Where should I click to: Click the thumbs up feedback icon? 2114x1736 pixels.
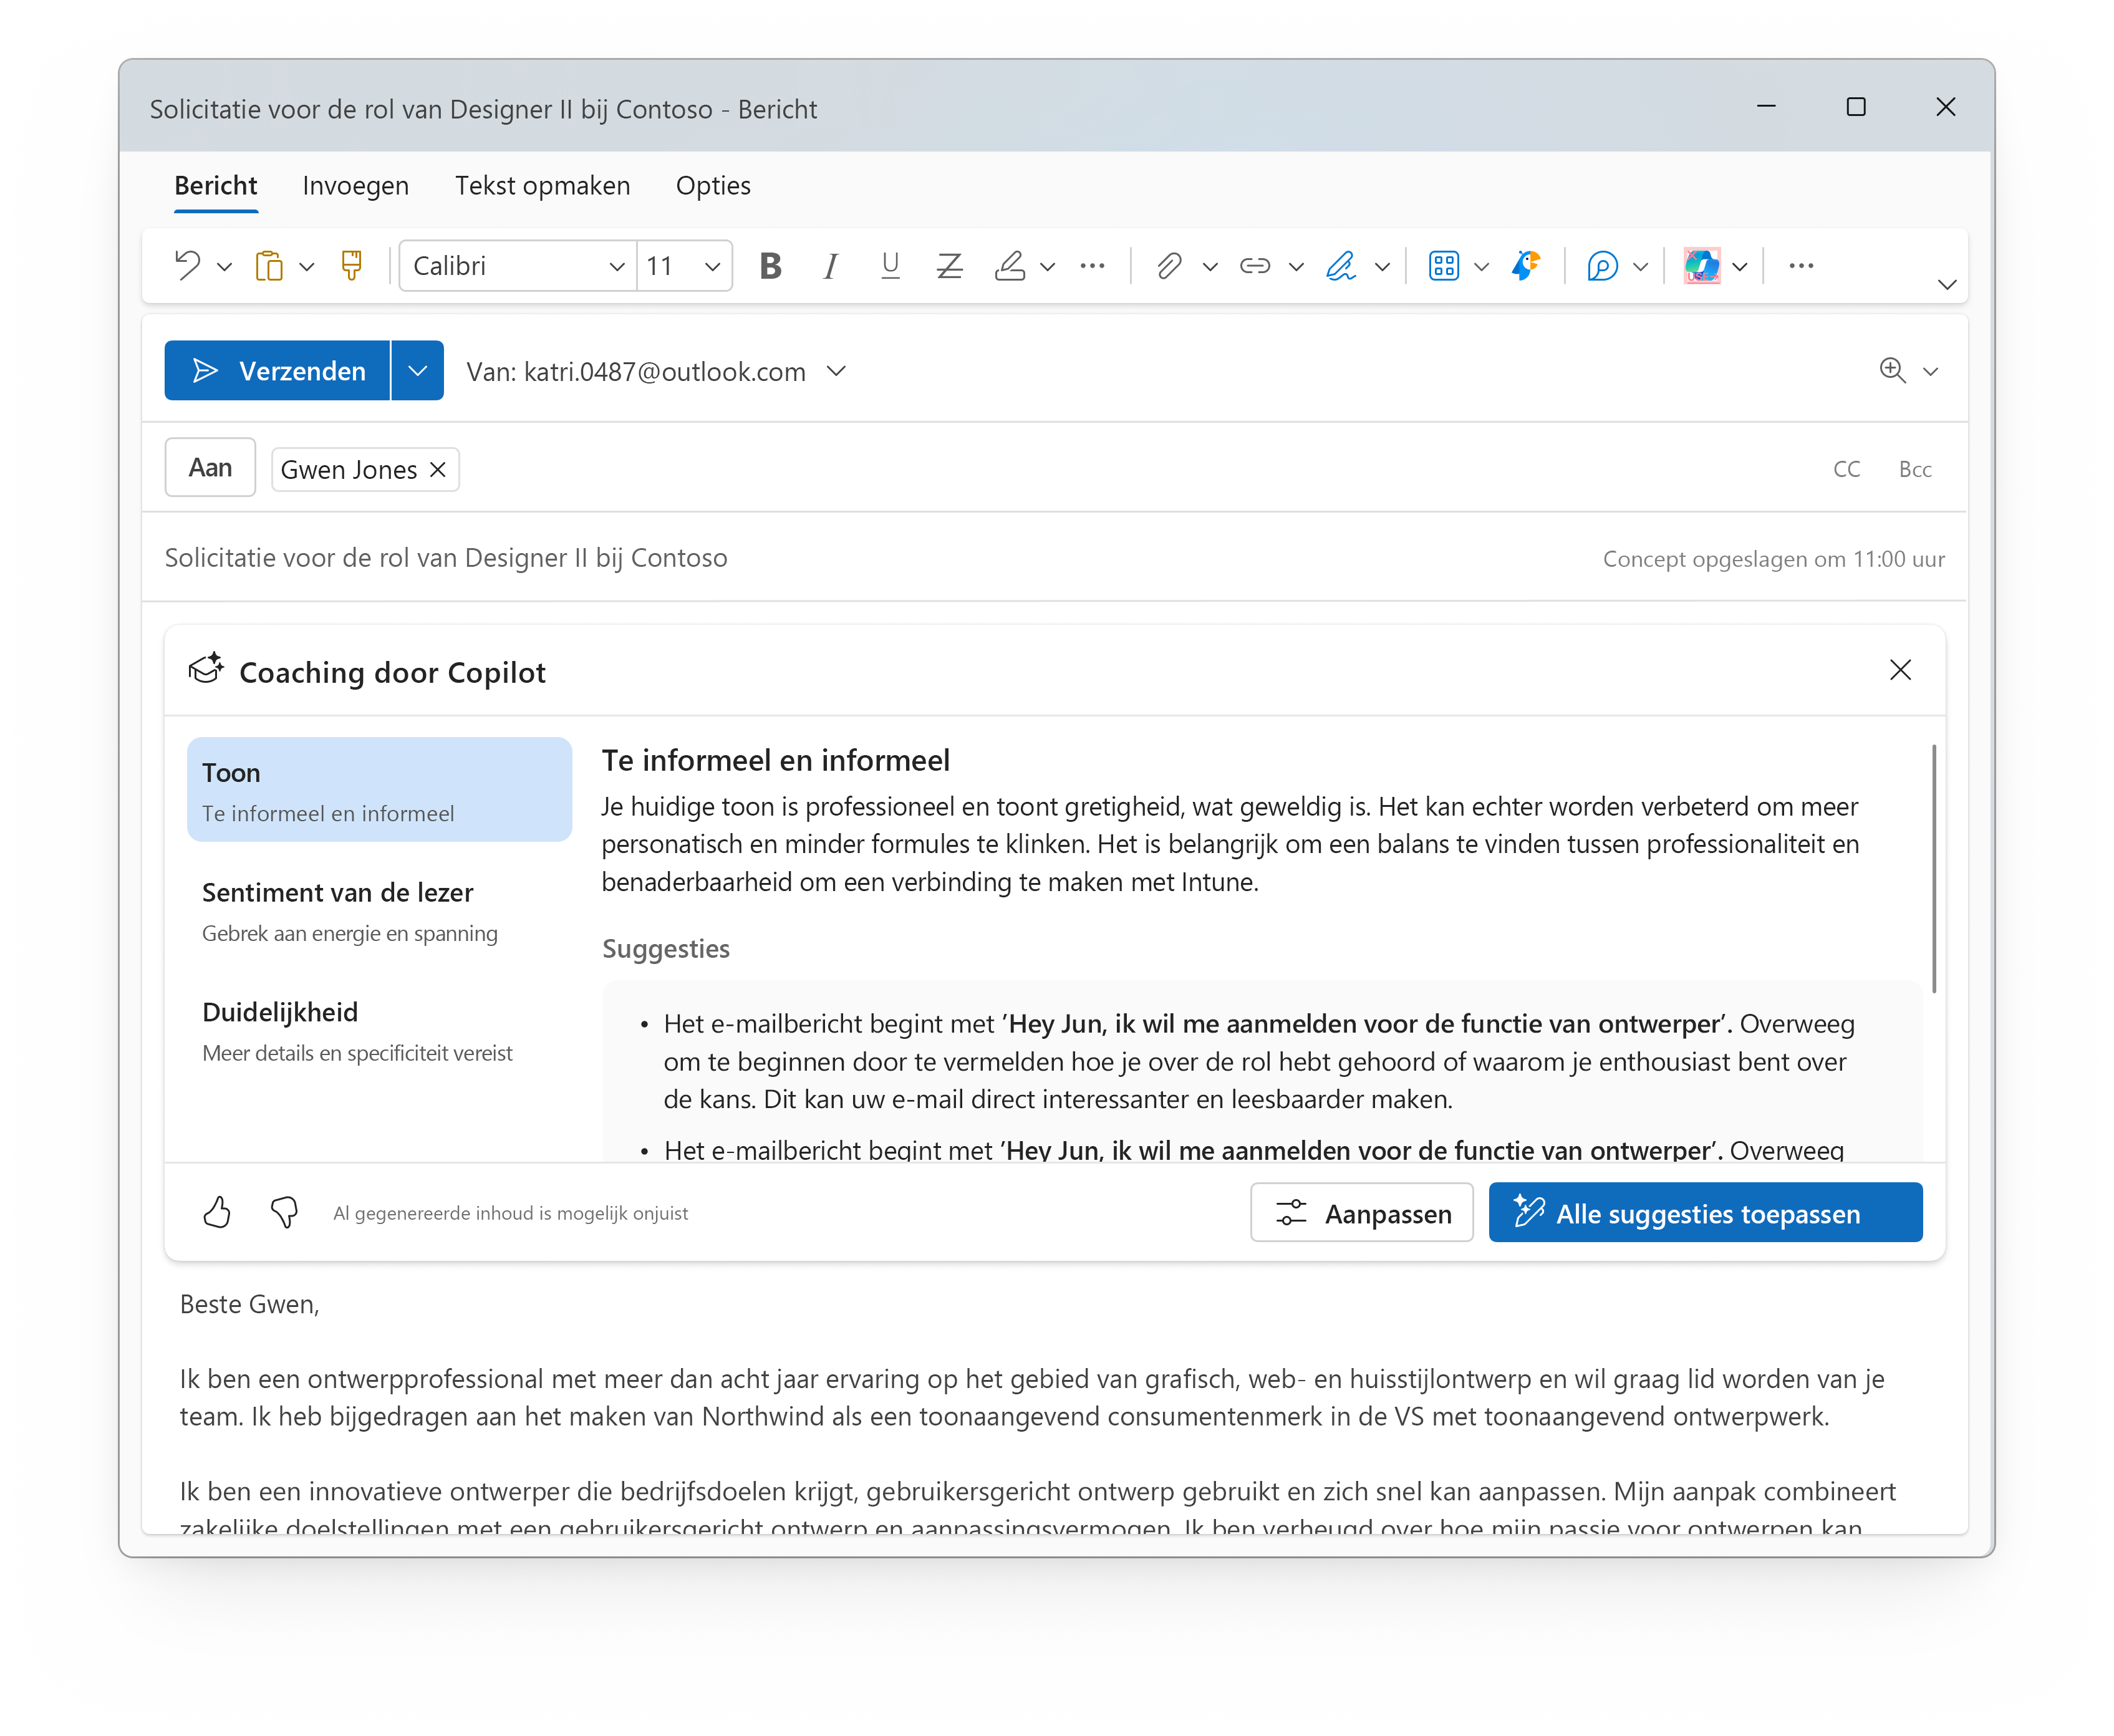pos(217,1213)
